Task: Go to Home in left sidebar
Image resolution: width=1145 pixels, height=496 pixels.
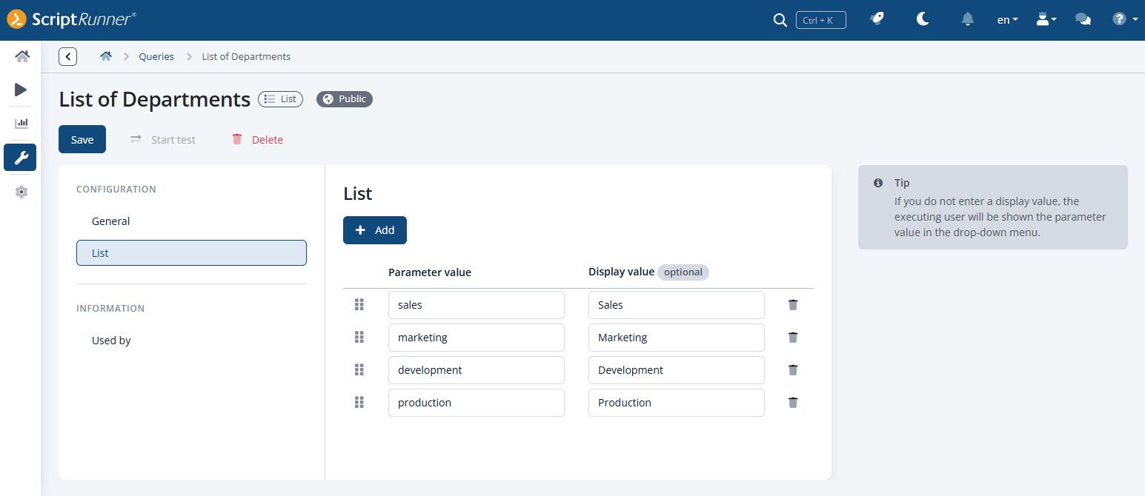Action: pos(21,56)
